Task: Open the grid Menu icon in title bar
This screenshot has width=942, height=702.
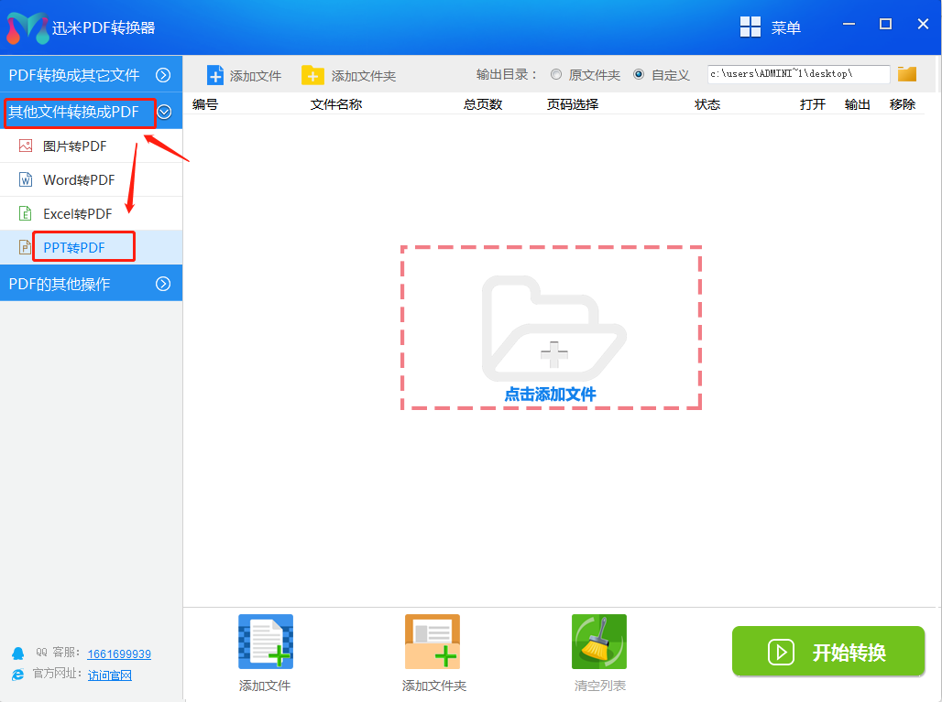Action: (750, 27)
